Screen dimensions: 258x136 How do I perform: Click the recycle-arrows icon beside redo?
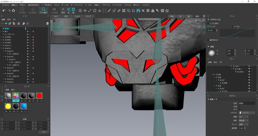(x=14, y=11)
